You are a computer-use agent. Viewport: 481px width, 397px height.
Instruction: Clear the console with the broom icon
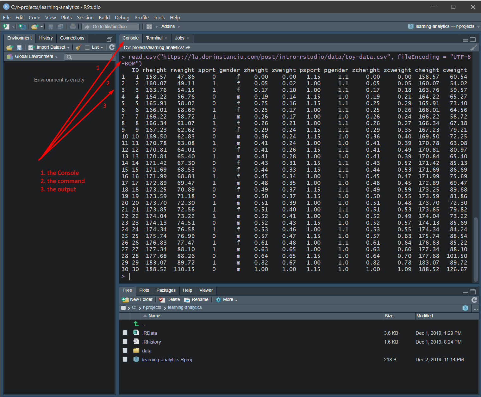point(473,47)
